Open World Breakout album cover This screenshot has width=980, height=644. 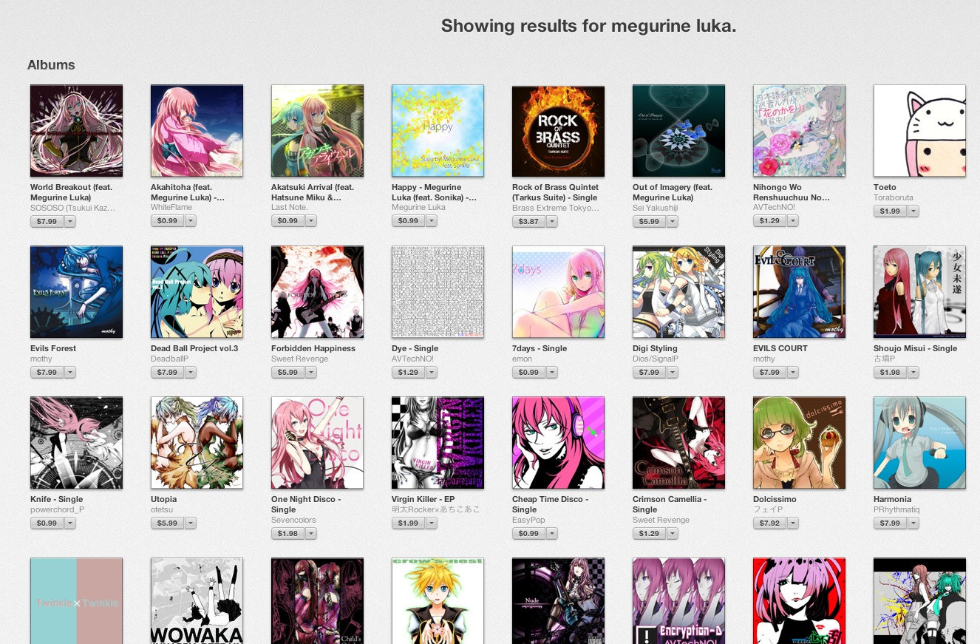pyautogui.click(x=76, y=131)
